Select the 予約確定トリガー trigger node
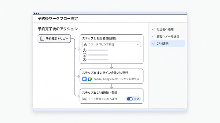 (54, 39)
